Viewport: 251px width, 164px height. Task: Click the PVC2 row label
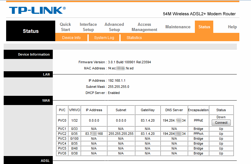(x=62, y=134)
